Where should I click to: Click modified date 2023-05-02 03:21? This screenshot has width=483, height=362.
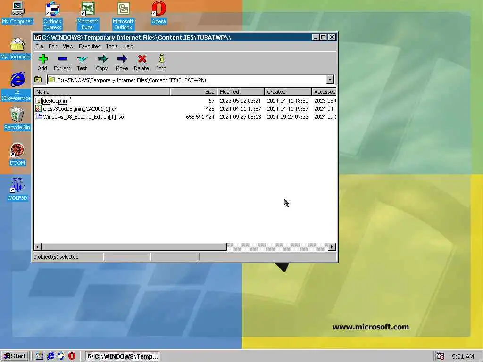coord(240,101)
